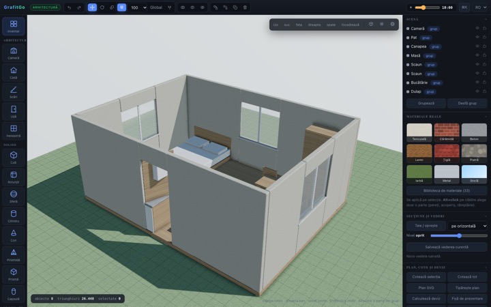Switch to the spate back view

click(331, 25)
